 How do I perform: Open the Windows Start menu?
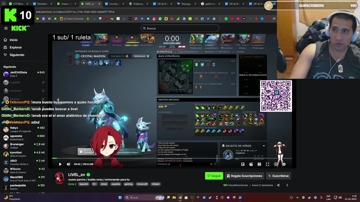click(120, 198)
